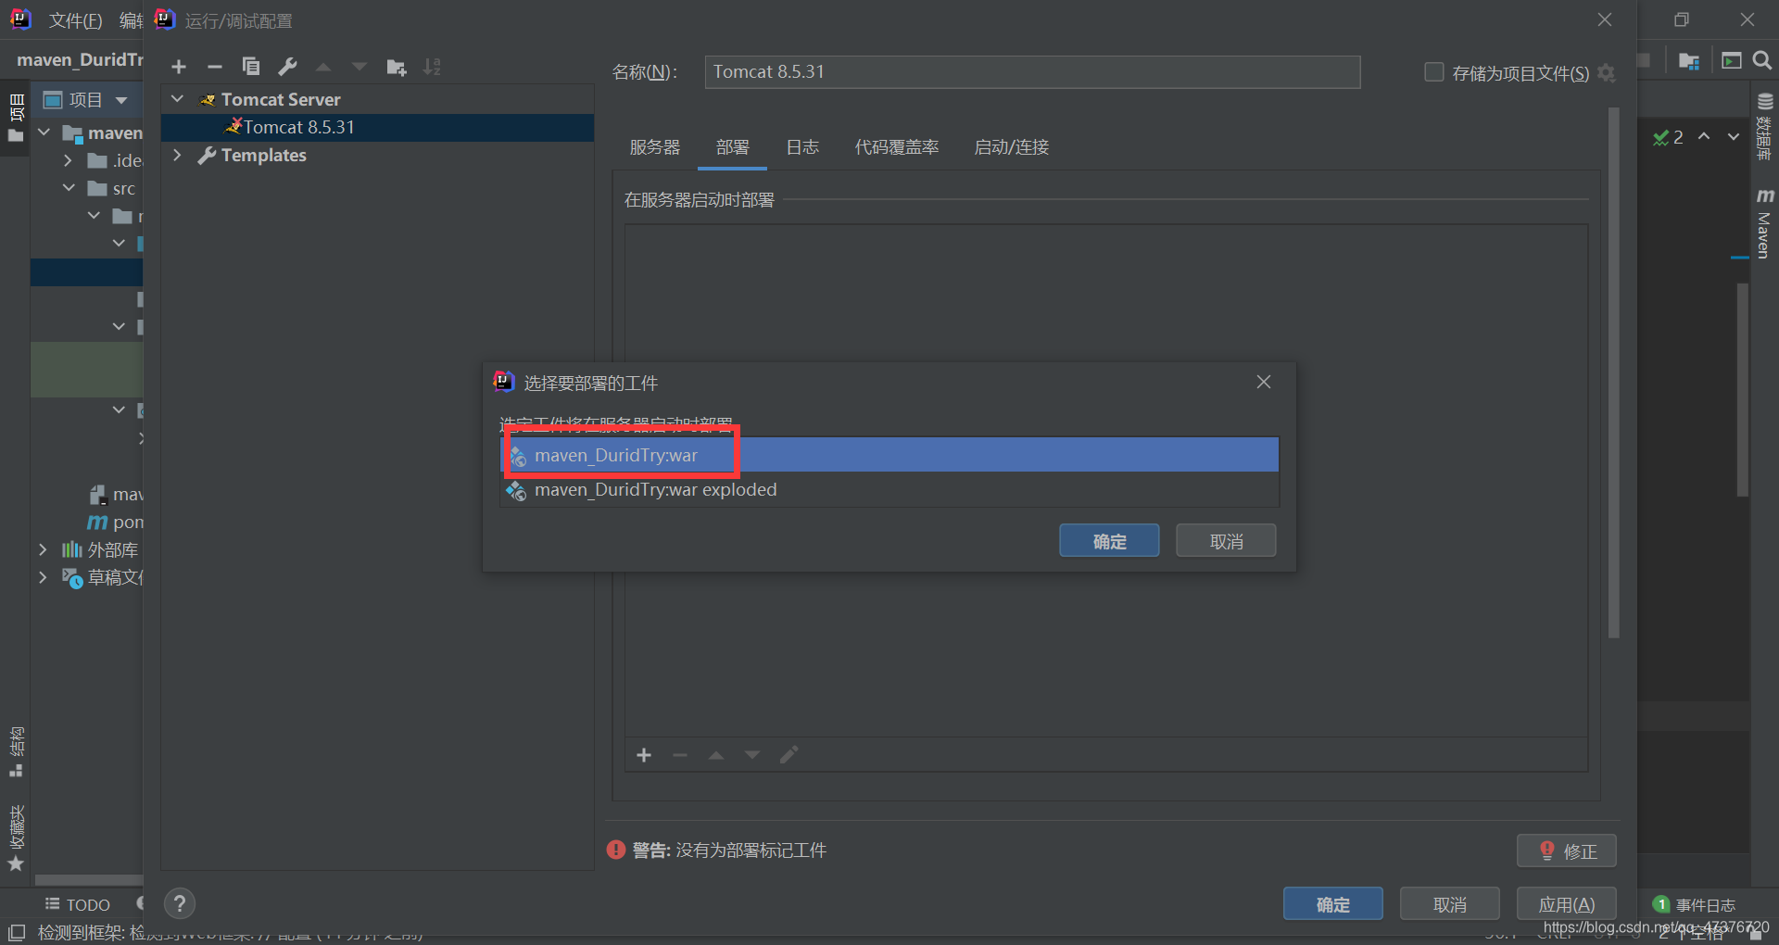Open help question mark button
The image size is (1779, 945).
180,903
